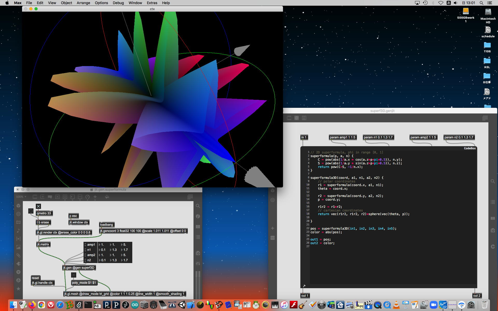Open the snapshots camera icon in patcher sidebar
Viewport: 498px width, 311px height.
click(198, 253)
